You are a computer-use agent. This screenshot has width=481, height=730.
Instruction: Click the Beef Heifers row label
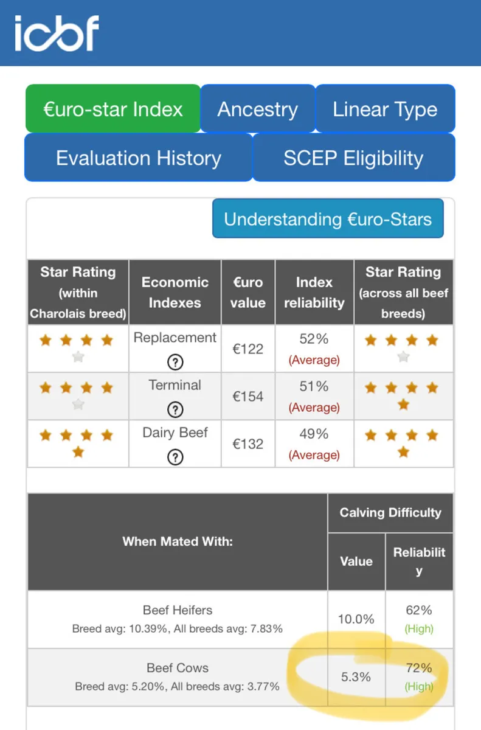pos(178,610)
